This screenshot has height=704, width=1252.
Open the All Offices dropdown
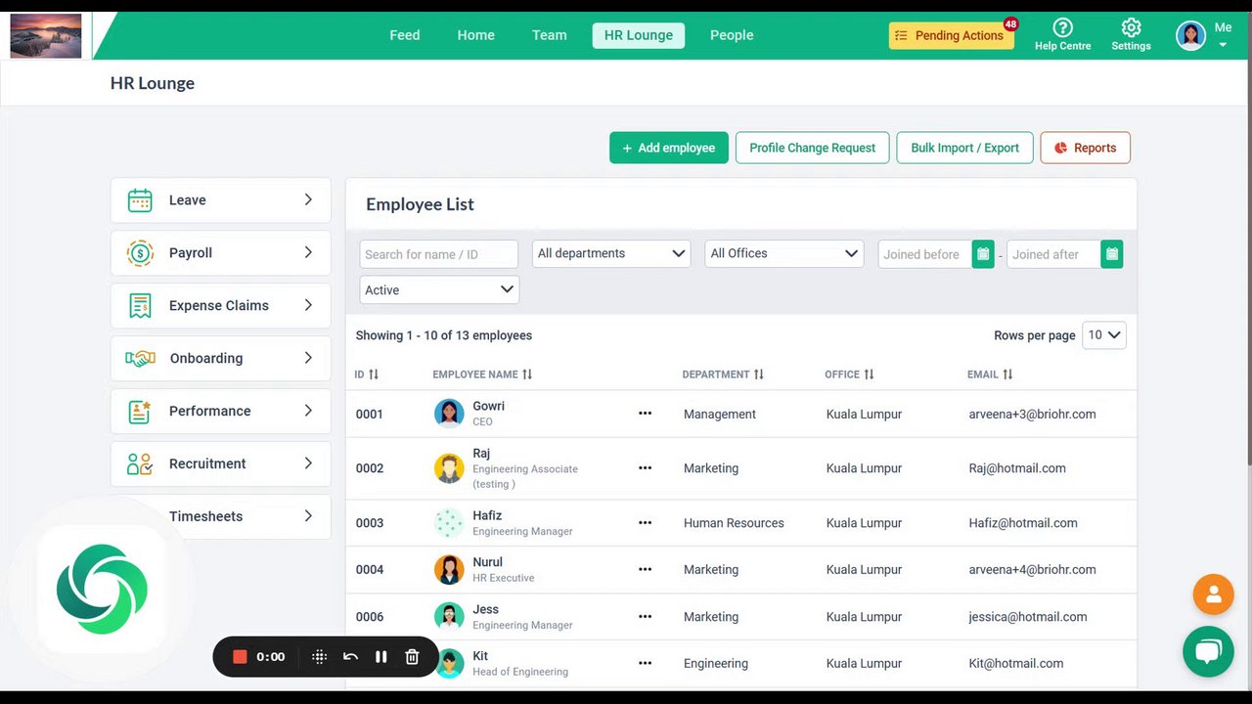coord(784,254)
